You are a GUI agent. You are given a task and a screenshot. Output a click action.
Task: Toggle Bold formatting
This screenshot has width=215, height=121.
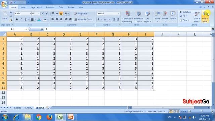[x=17, y=19]
